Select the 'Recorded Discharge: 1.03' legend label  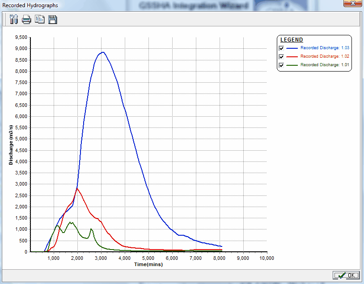[x=325, y=48]
